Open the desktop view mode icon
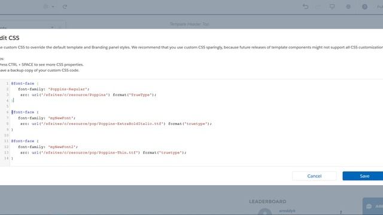The width and height of the screenshot is (383, 215). 332,7
